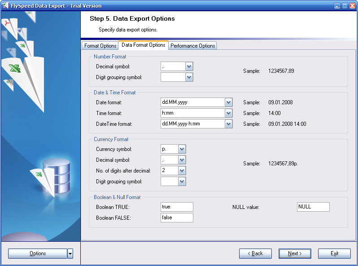Image resolution: width=358 pixels, height=266 pixels.
Task: Expand the Currency symbol dropdown
Action: (x=182, y=149)
